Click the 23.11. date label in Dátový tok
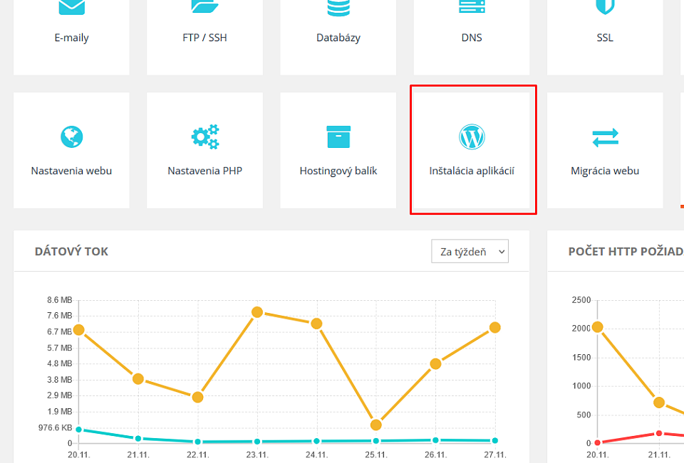 (x=257, y=454)
